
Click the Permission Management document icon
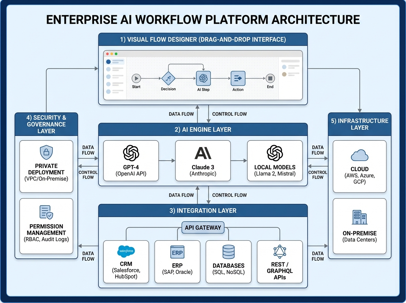point(46,212)
